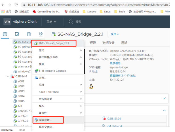
Task: Open the Networking inventory view icon
Action: point(41,34)
